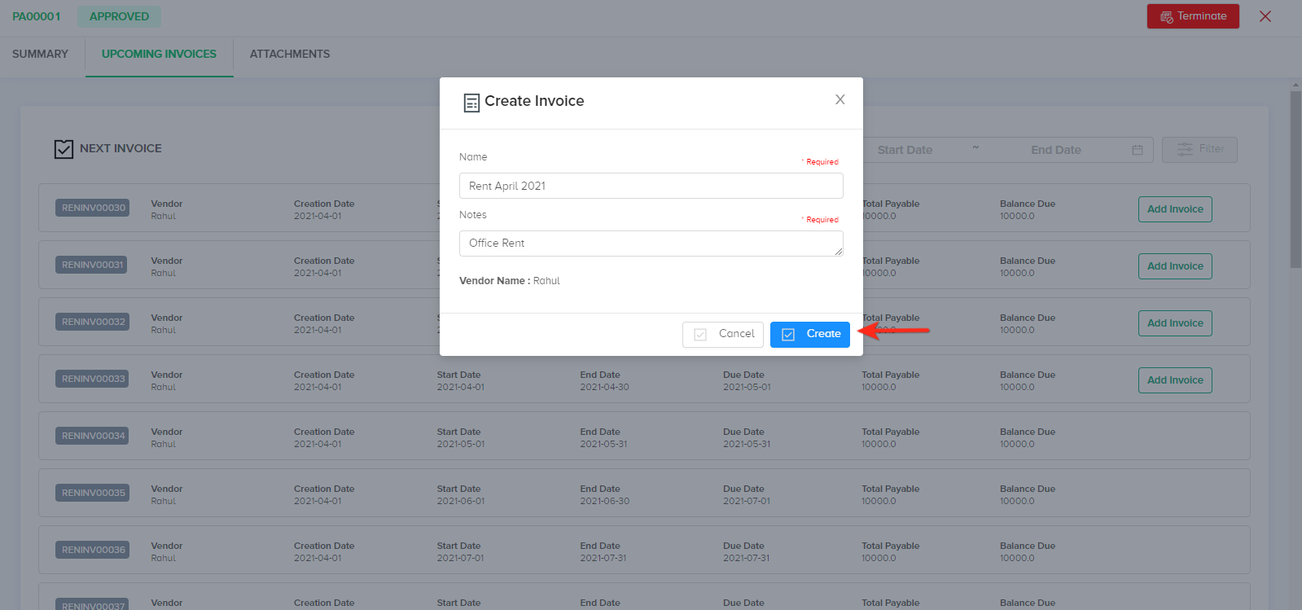This screenshot has width=1302, height=610.
Task: Click the End Date filter field
Action: pyautogui.click(x=1055, y=150)
